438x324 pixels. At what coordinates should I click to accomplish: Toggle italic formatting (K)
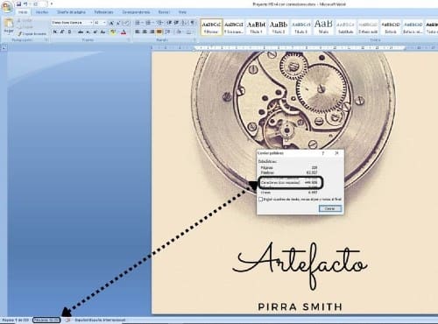tap(62, 32)
